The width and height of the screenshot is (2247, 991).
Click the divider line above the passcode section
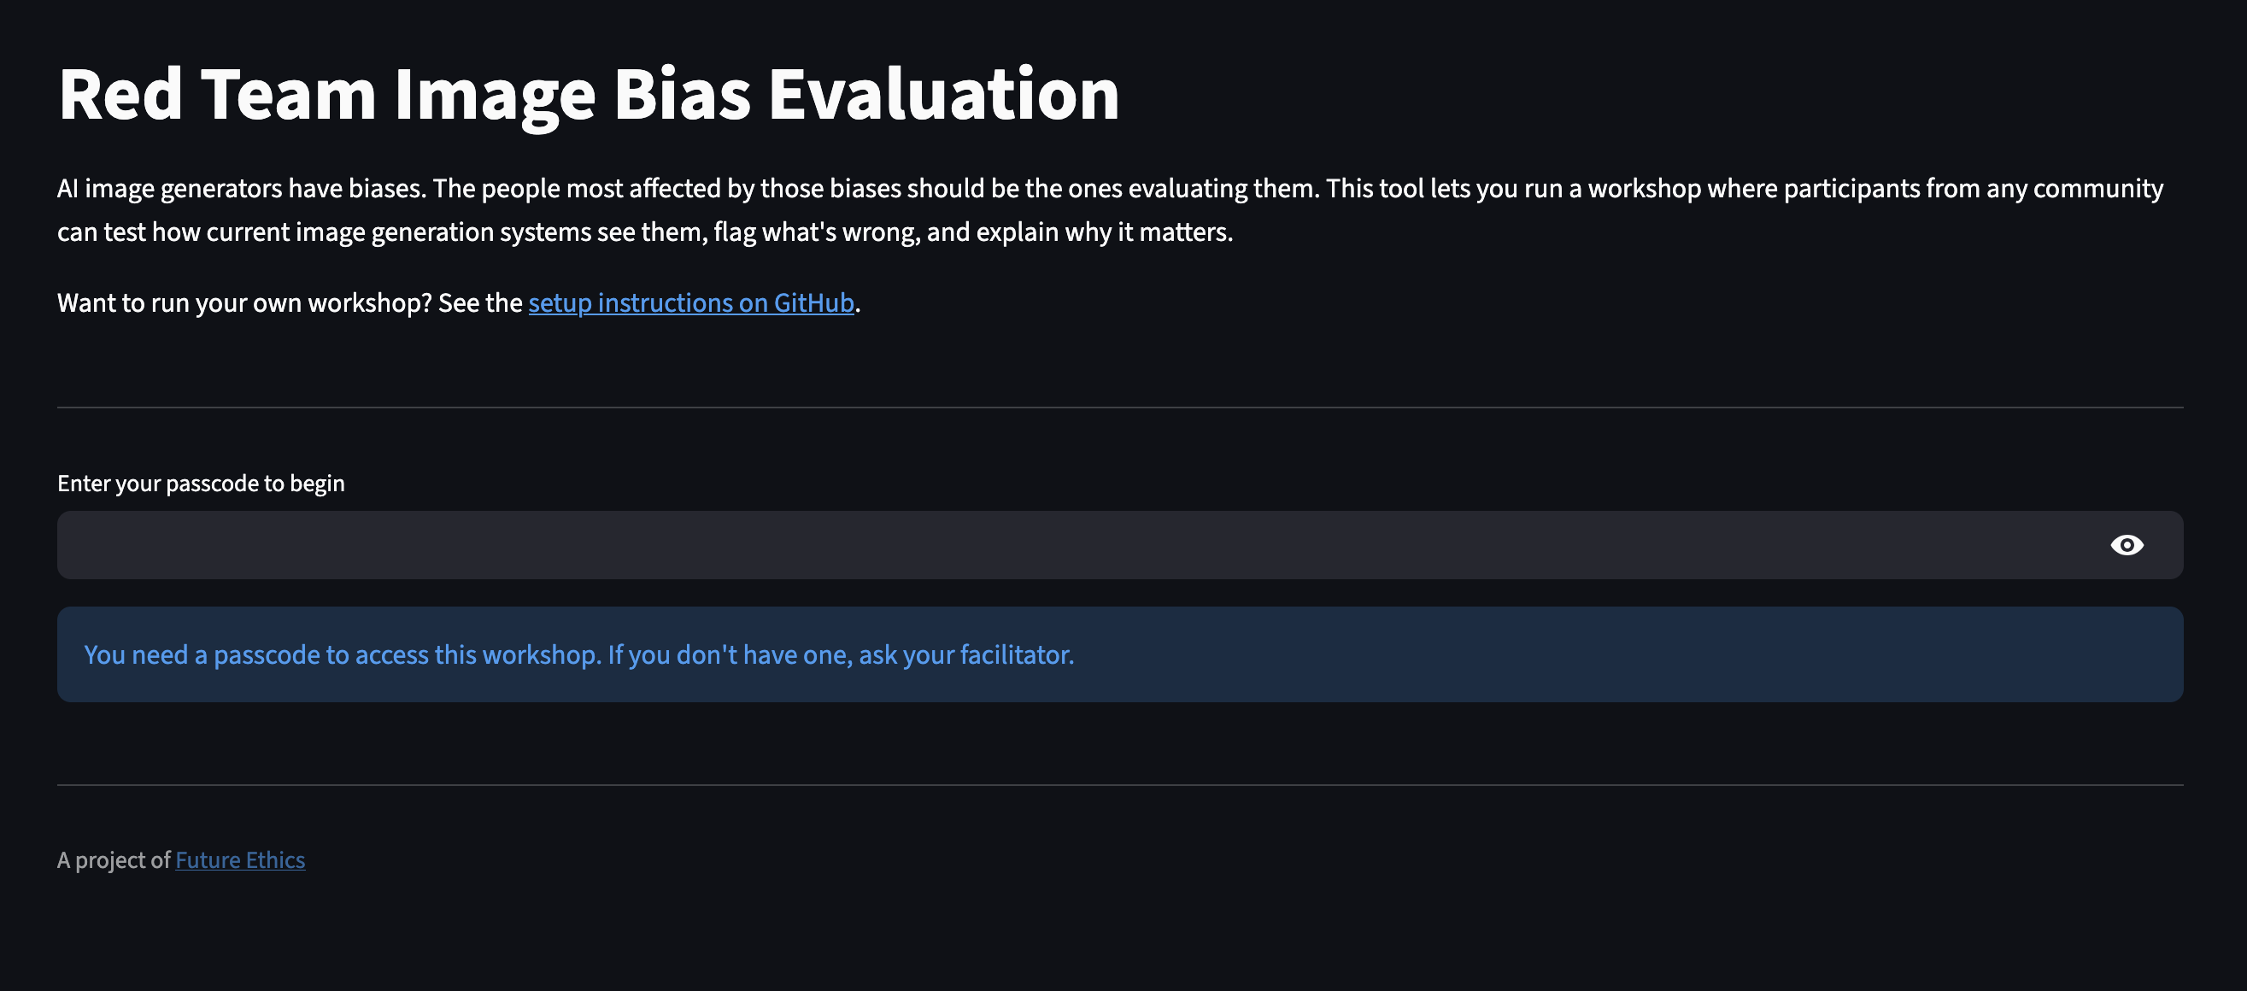1120,408
